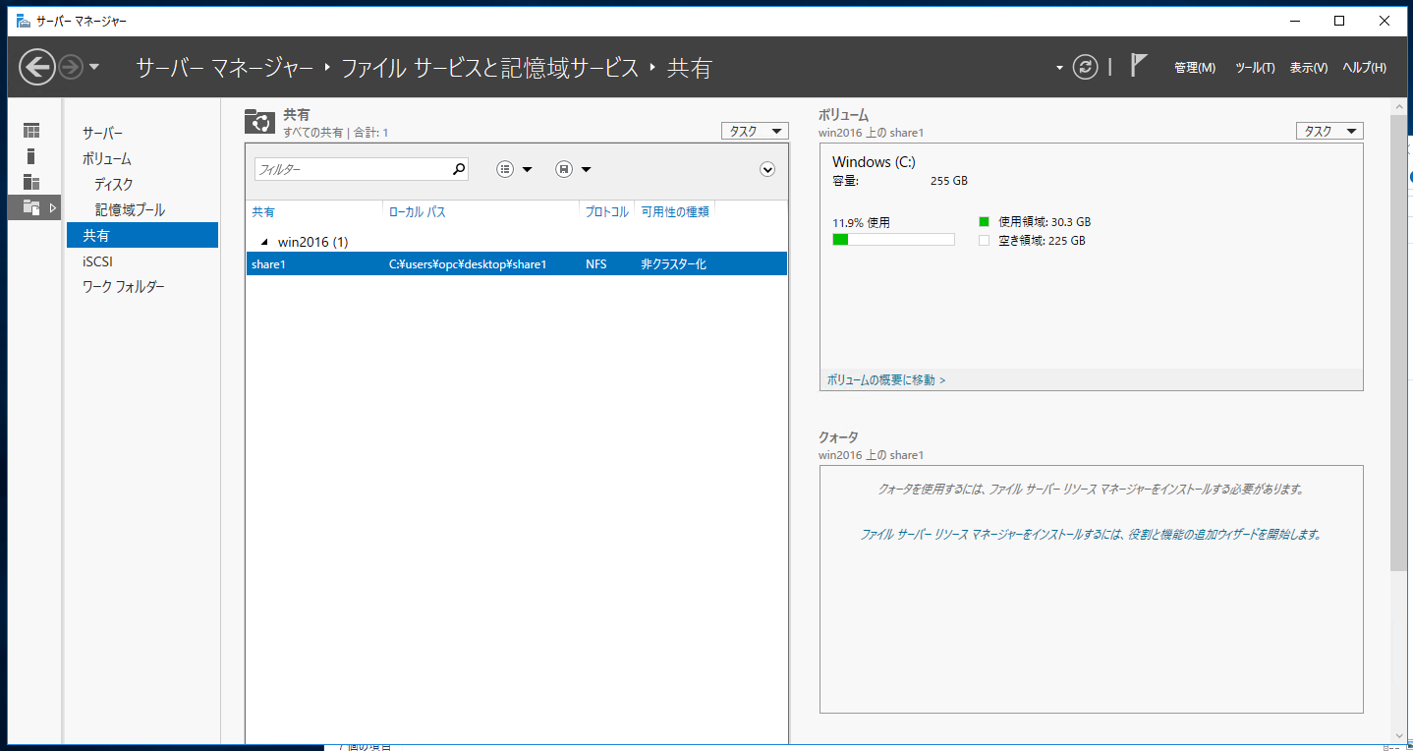The width and height of the screenshot is (1413, 751).
Task: Collapse the win2016 share group
Action: click(263, 241)
